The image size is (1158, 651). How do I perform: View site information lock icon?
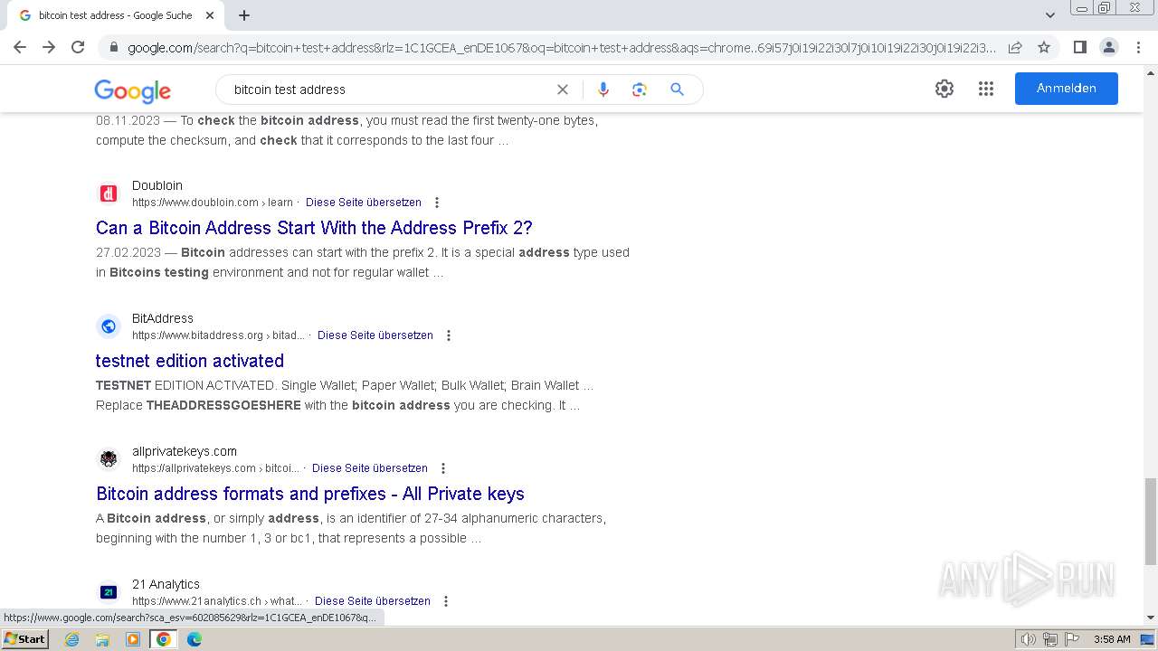point(113,47)
